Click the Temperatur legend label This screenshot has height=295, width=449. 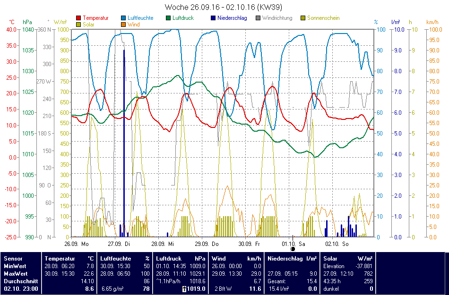[95, 18]
